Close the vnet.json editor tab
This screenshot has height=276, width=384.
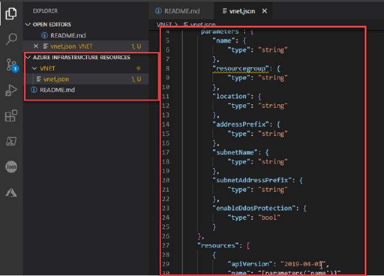[265, 11]
